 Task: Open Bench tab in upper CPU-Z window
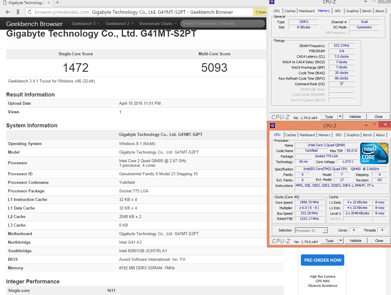click(x=367, y=11)
